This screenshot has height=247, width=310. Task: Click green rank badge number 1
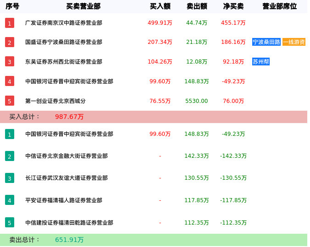point(10,134)
